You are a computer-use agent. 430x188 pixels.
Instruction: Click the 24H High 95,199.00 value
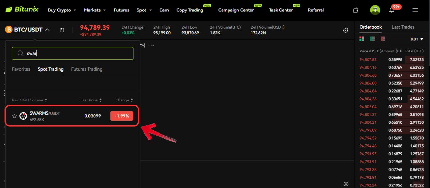[x=162, y=33]
